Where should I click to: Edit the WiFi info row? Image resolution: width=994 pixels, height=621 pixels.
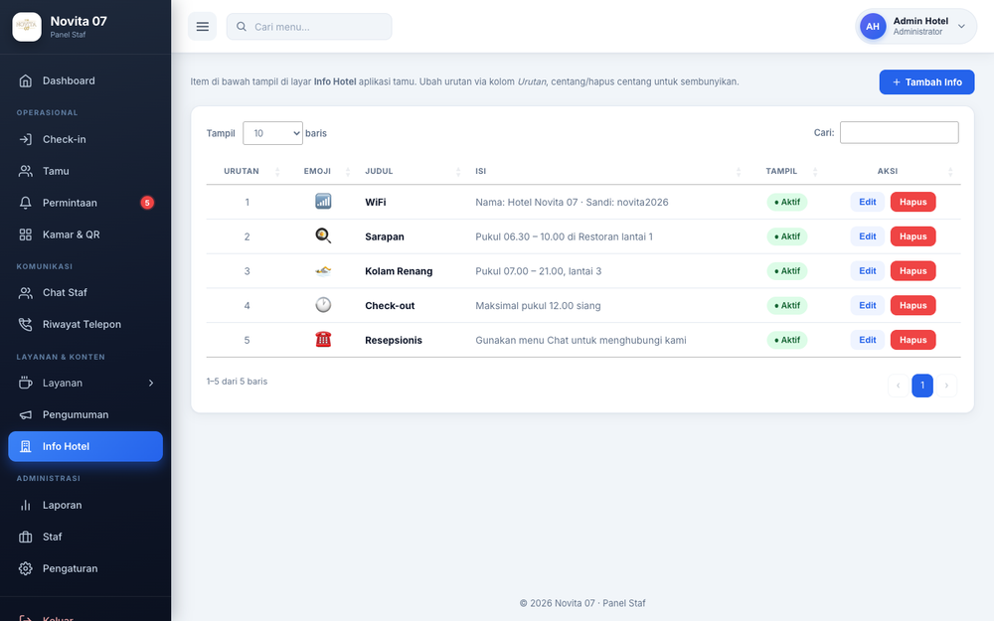(867, 202)
